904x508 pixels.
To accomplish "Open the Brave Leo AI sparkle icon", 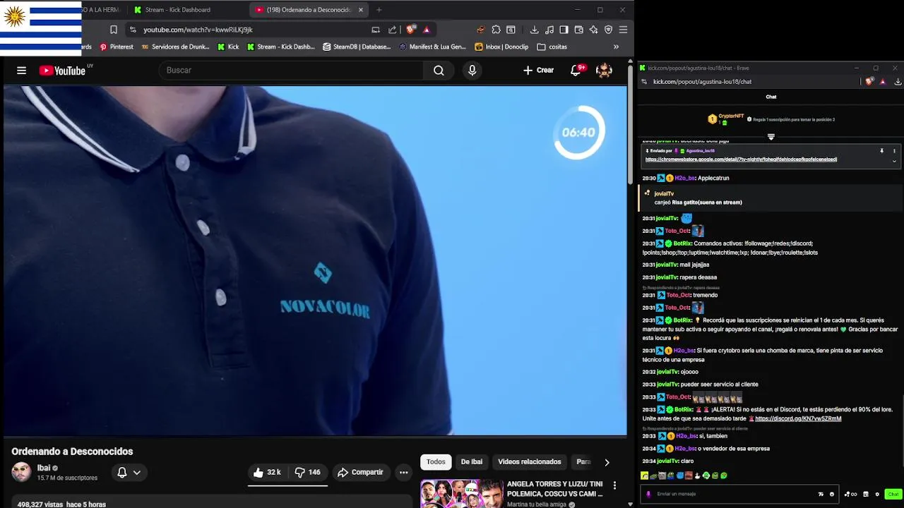I will pyautogui.click(x=593, y=30).
